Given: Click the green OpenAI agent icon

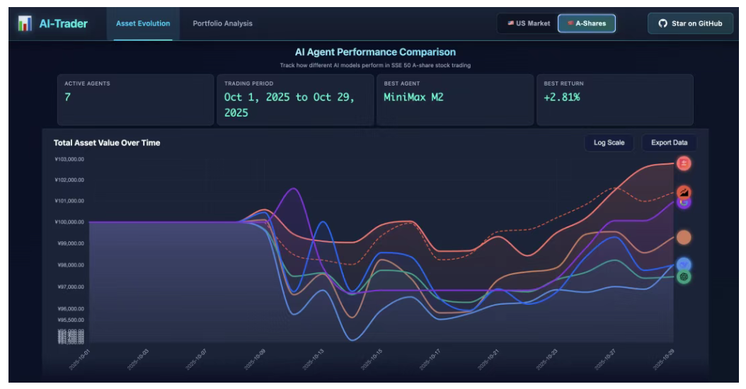Looking at the screenshot, I should [x=684, y=277].
